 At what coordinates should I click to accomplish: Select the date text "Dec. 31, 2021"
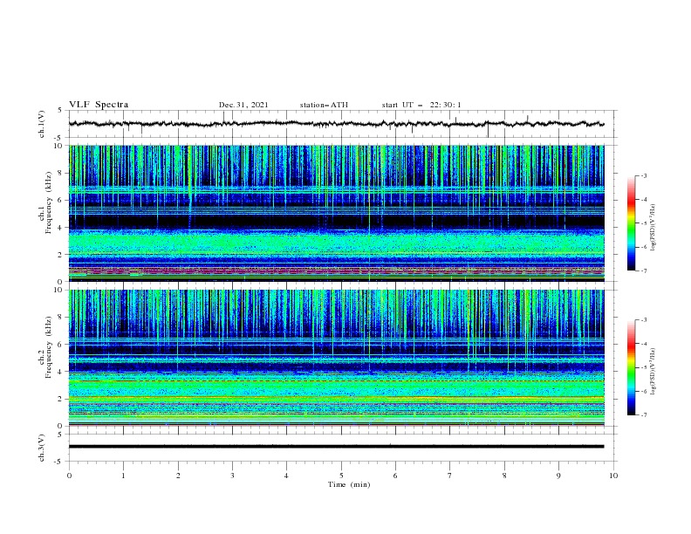click(x=243, y=105)
